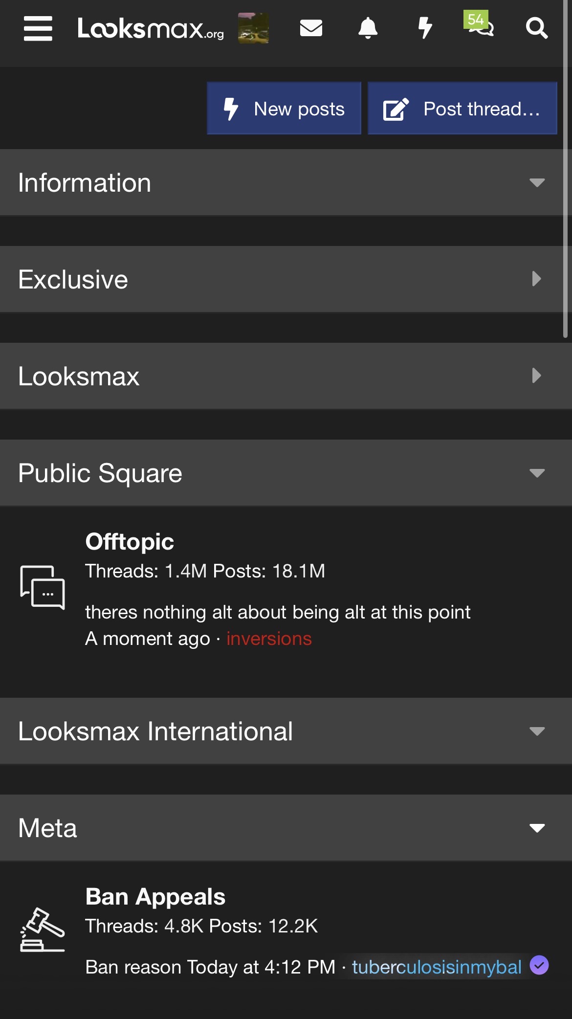
Task: Click the Ban Appeals gavel icon
Action: (43, 930)
